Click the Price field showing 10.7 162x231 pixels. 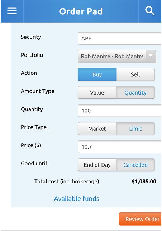point(120,146)
